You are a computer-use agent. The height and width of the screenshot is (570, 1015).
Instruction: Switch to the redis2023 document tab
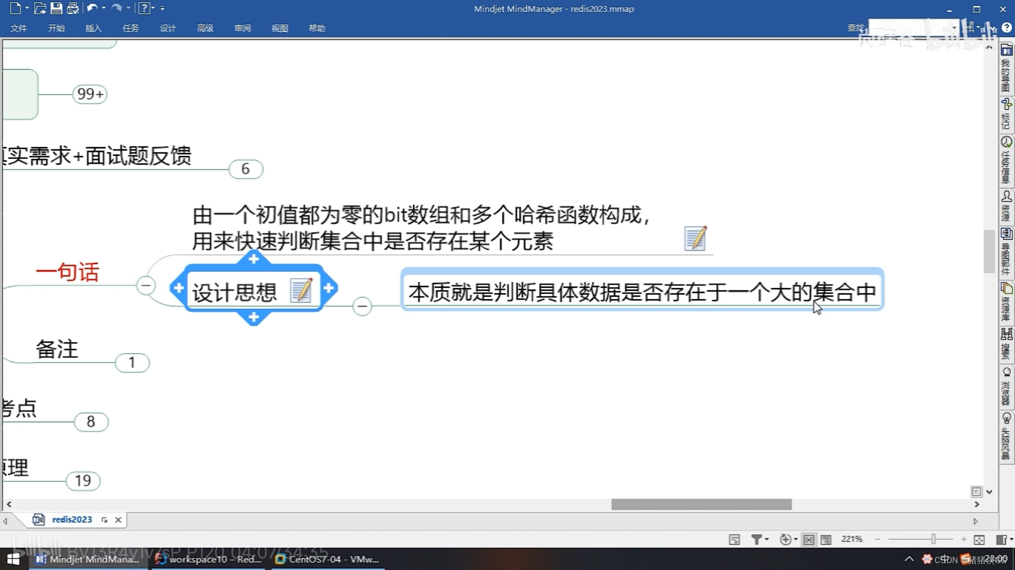72,519
